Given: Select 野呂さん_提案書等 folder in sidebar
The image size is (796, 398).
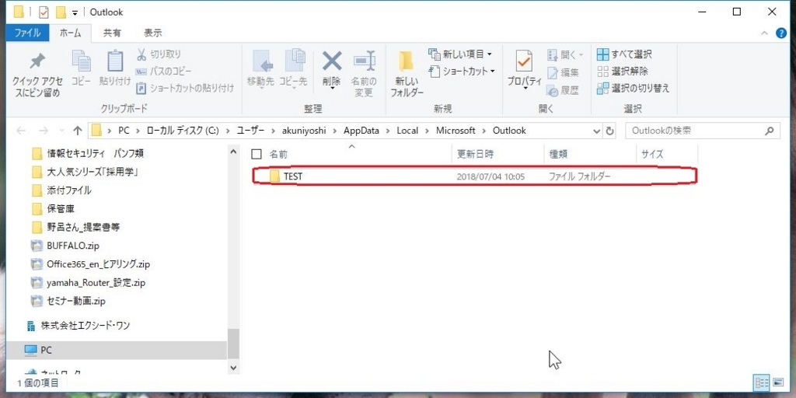Looking at the screenshot, I should pos(75,227).
